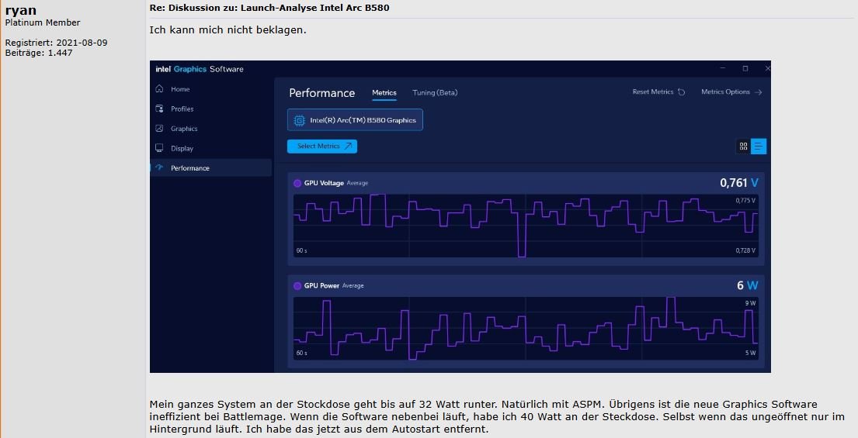Viewport: 858px width, 438px height.
Task: Click the Beiträge: 1.447 text
Action: click(x=39, y=53)
